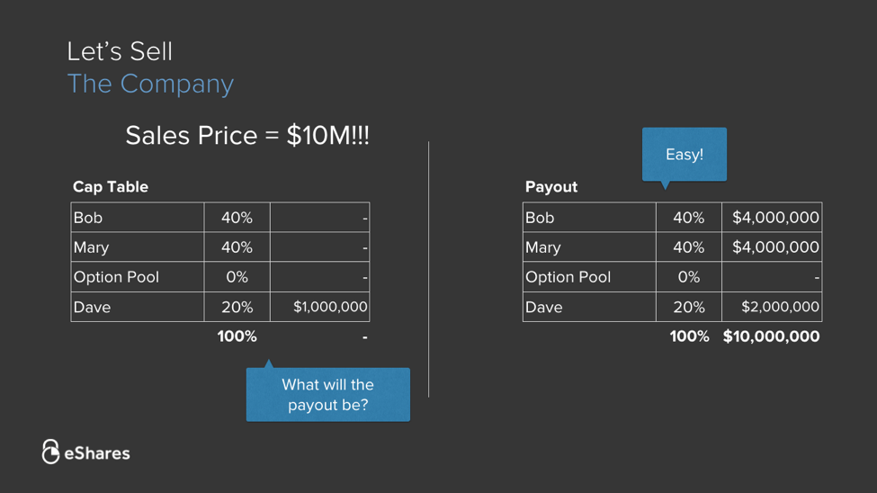Click the eShares lock logo icon

coord(50,452)
